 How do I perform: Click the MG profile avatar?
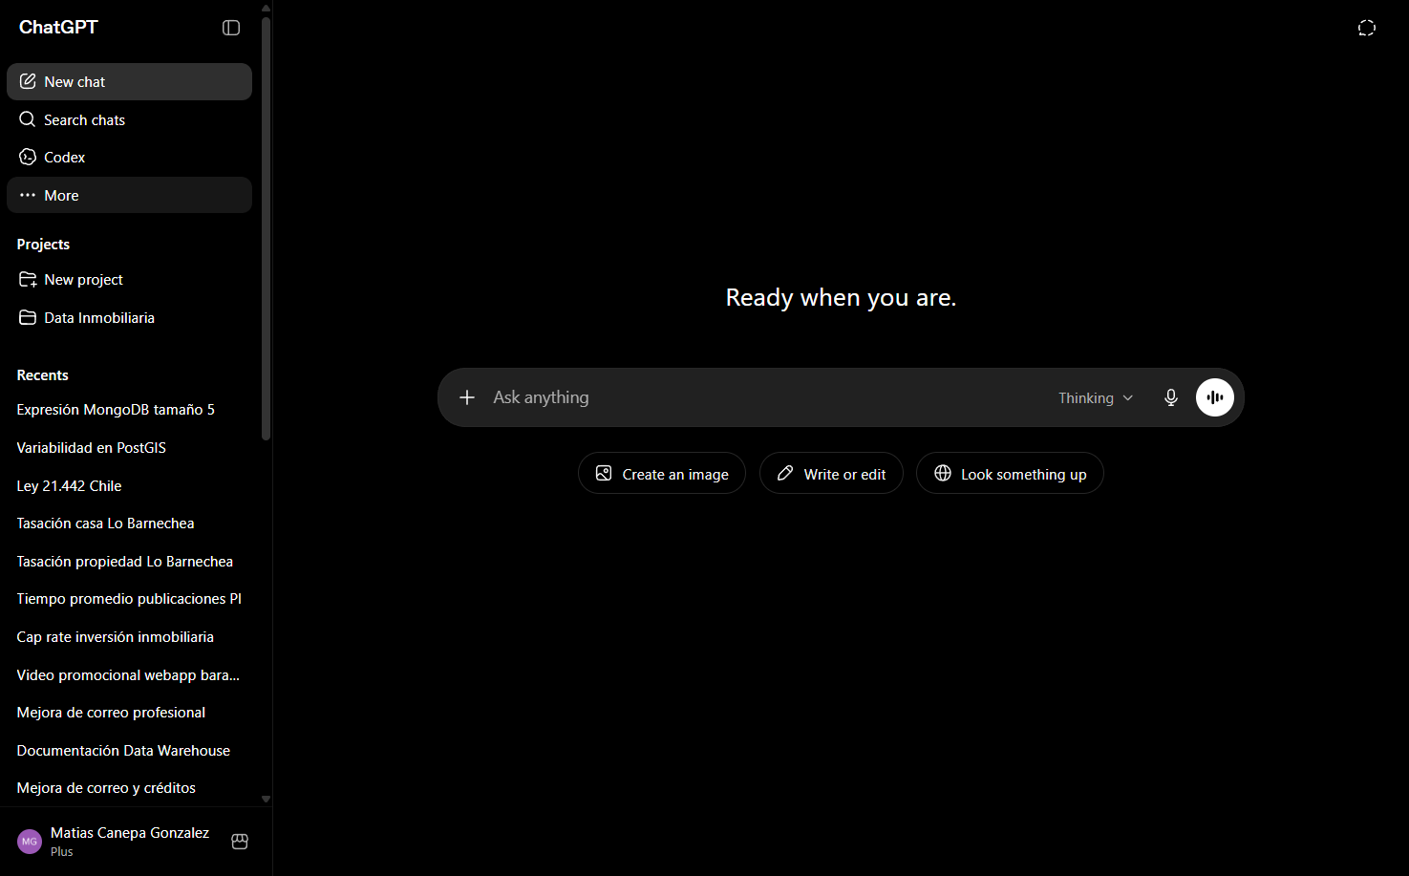pyautogui.click(x=30, y=842)
